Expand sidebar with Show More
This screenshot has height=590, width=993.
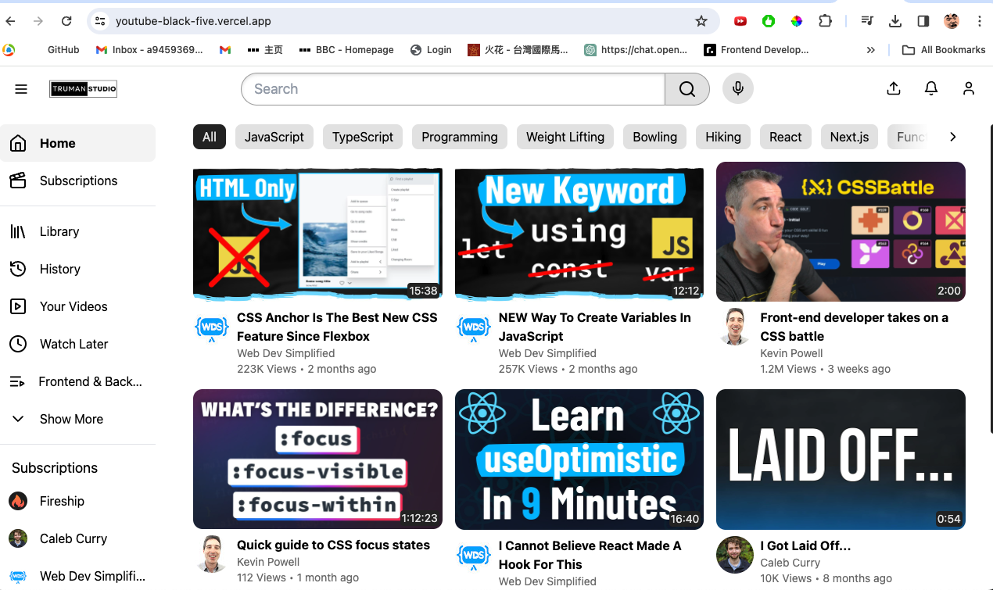[x=71, y=419]
